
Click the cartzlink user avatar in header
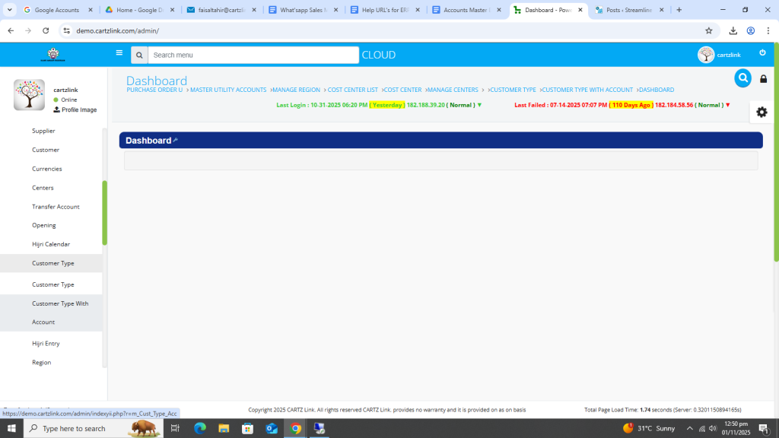706,55
